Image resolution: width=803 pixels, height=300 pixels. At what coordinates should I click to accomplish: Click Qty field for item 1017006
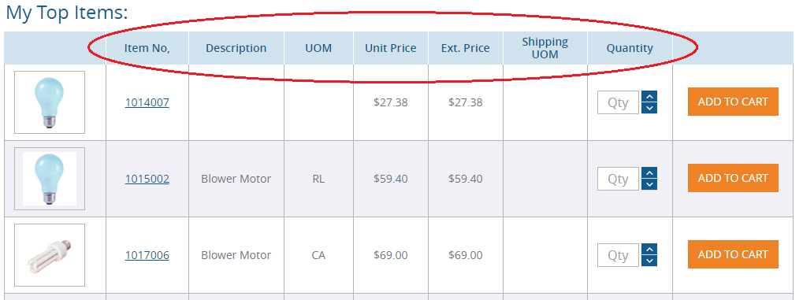click(618, 255)
